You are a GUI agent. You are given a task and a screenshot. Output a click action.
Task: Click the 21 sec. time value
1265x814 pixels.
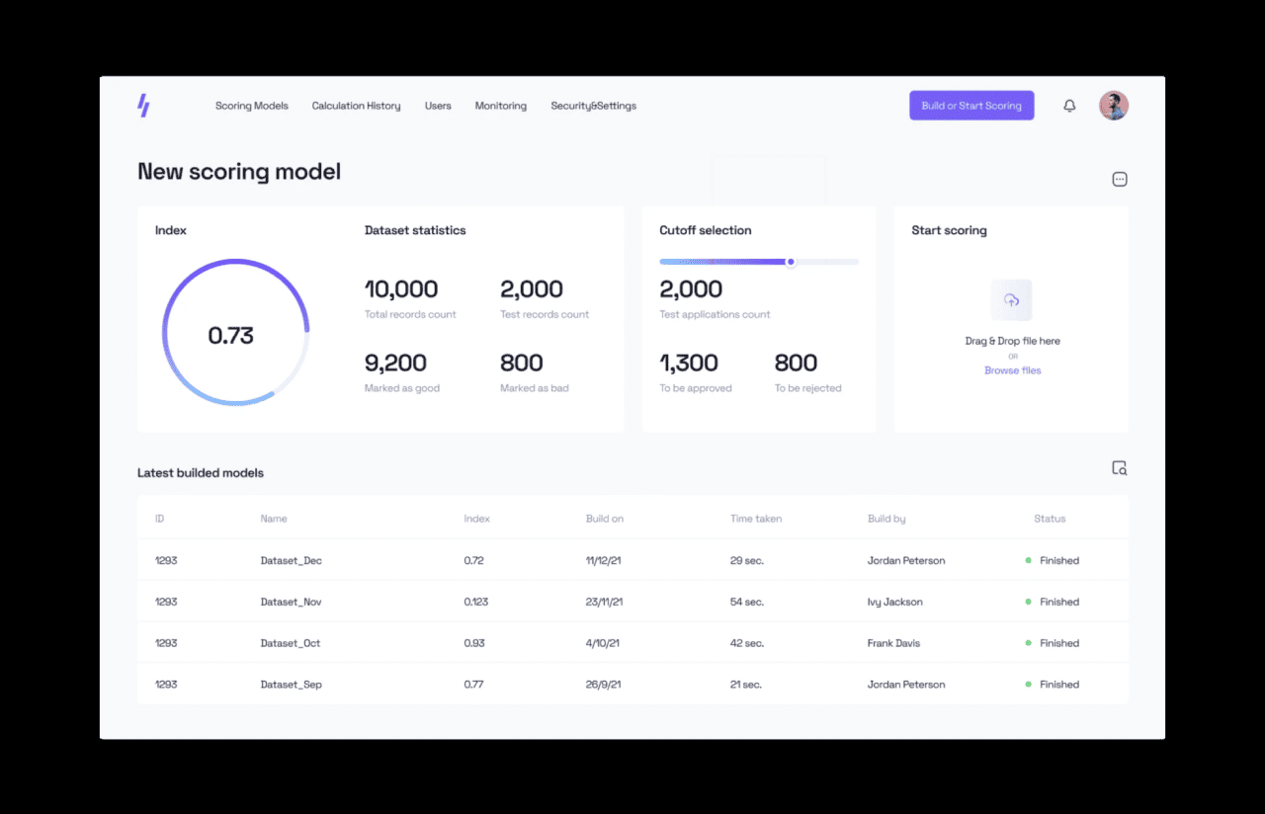pos(747,685)
